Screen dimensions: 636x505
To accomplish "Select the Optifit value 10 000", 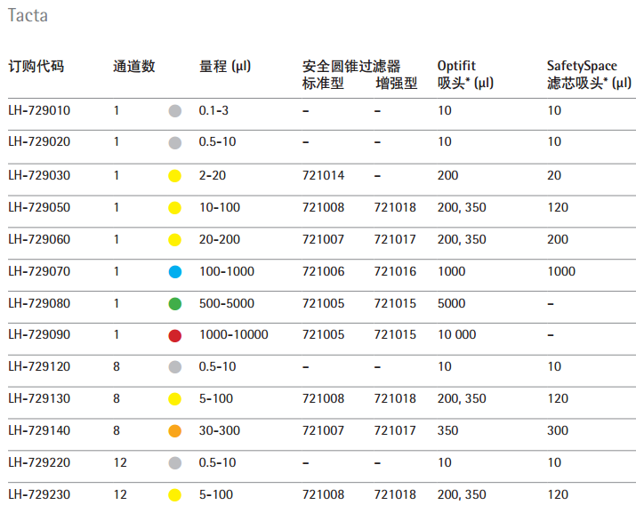I will click(456, 335).
